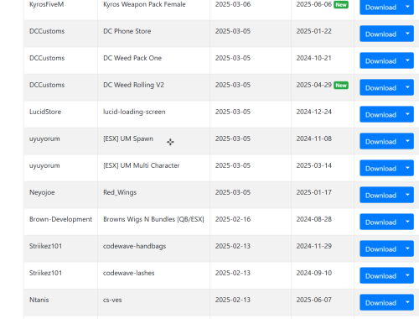Screen dimensions: 419x319
Task: Expand download options for DC Weed Pack One
Action: 408,60
